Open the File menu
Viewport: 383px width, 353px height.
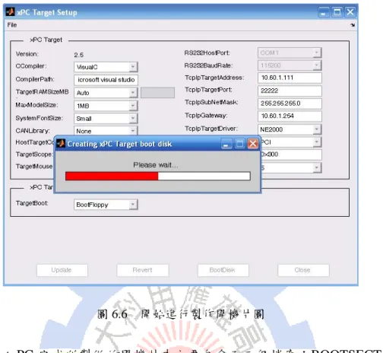tap(12, 25)
